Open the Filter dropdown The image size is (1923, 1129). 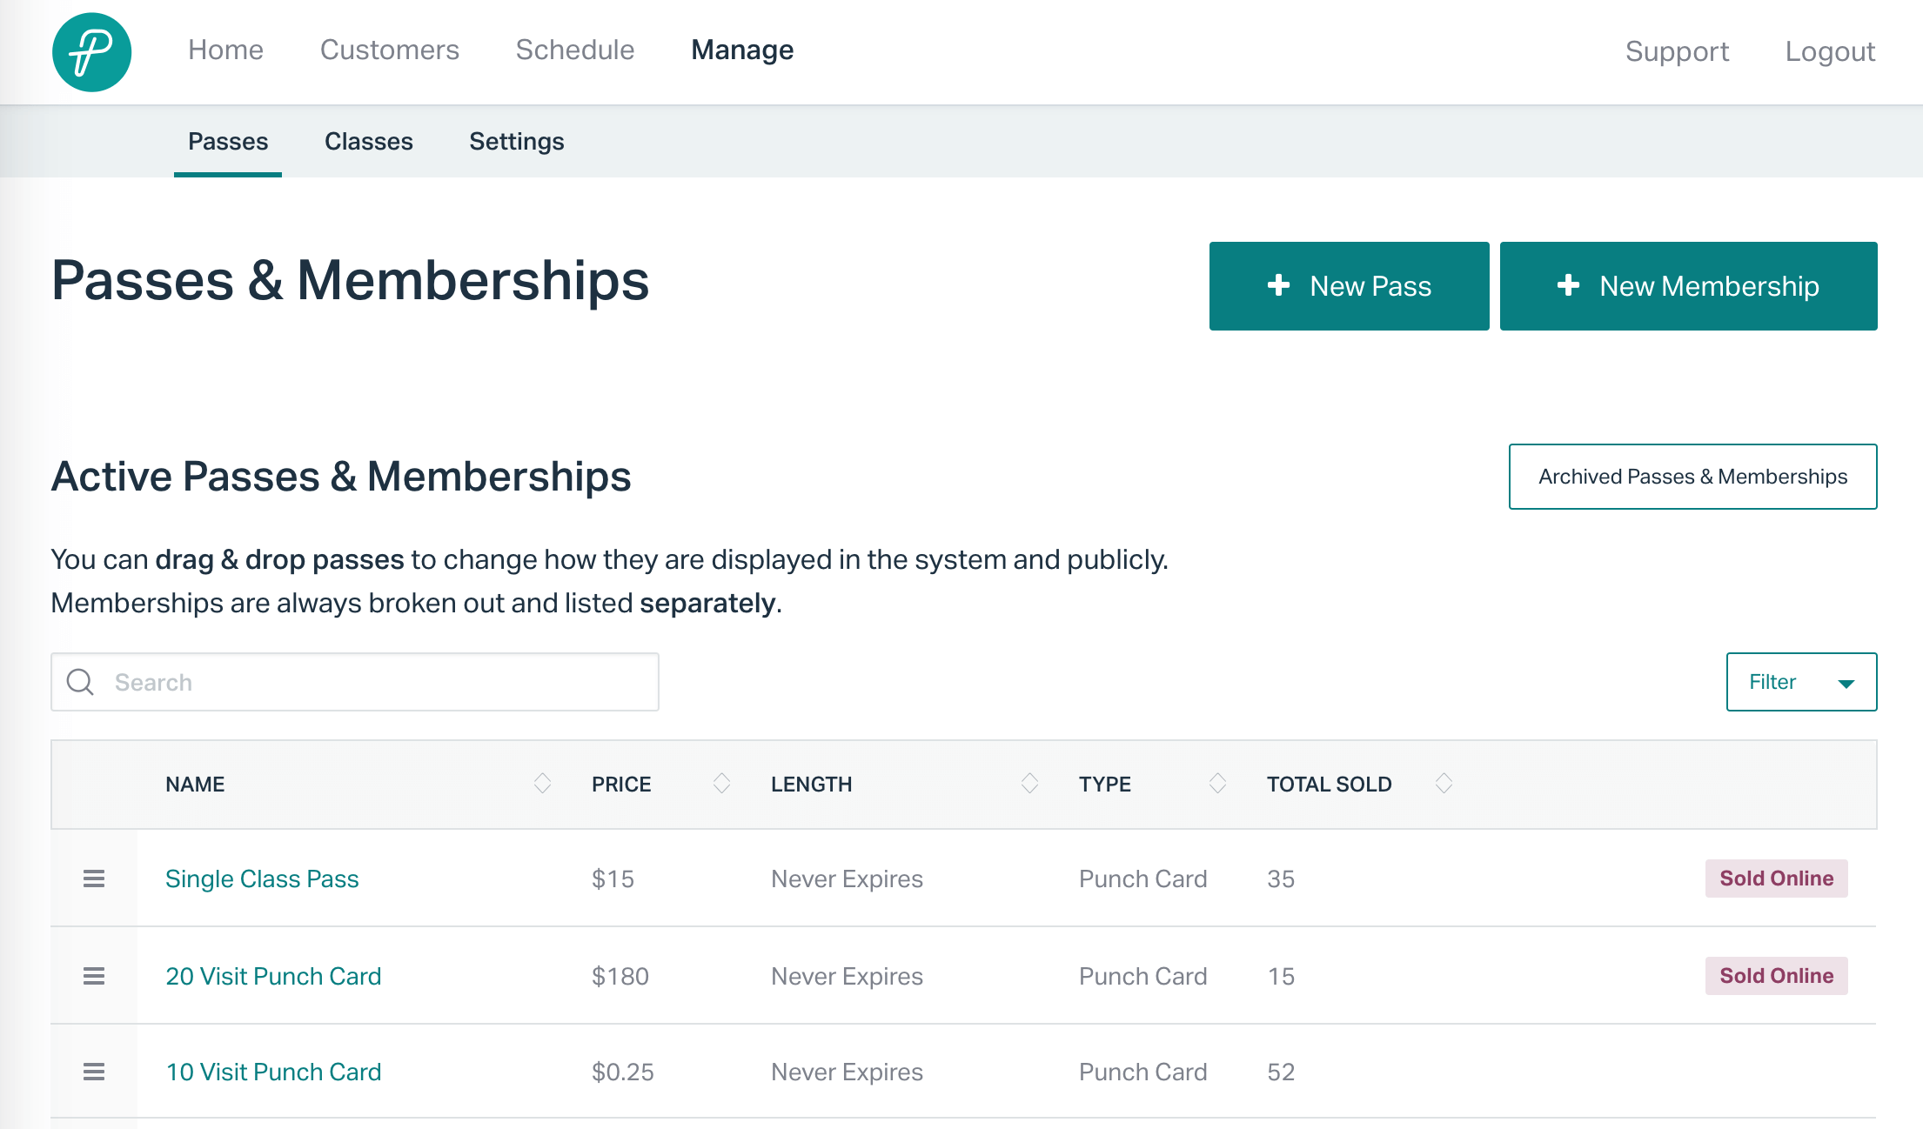1801,682
